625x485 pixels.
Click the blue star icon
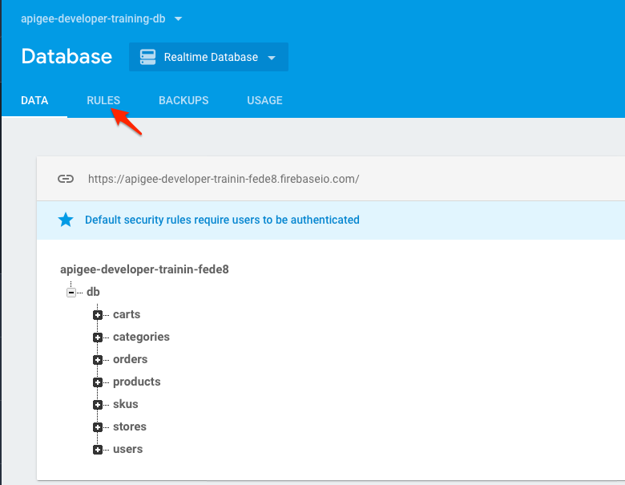point(66,220)
